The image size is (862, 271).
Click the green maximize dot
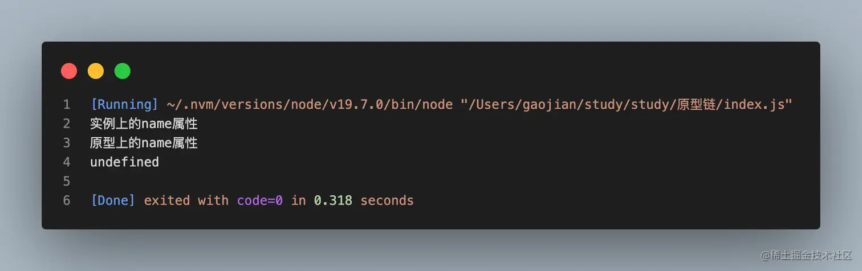(123, 71)
